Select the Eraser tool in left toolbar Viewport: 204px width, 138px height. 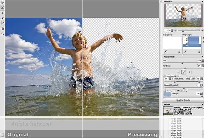(3, 18)
